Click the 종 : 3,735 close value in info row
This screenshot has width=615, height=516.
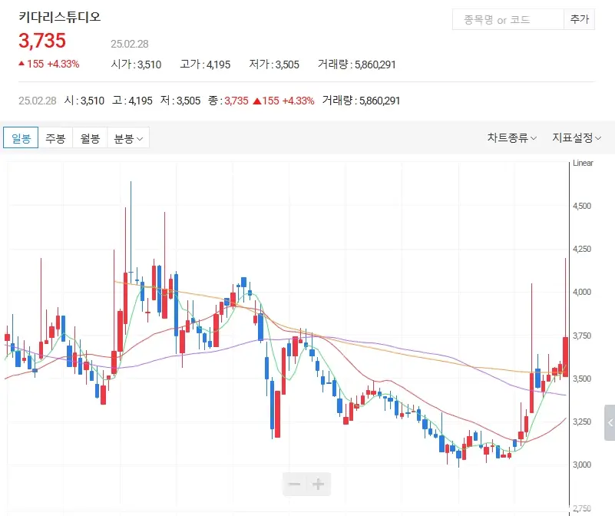point(228,101)
